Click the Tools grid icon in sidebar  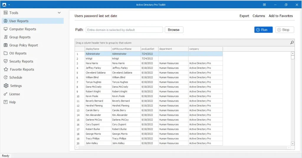click(x=6, y=13)
